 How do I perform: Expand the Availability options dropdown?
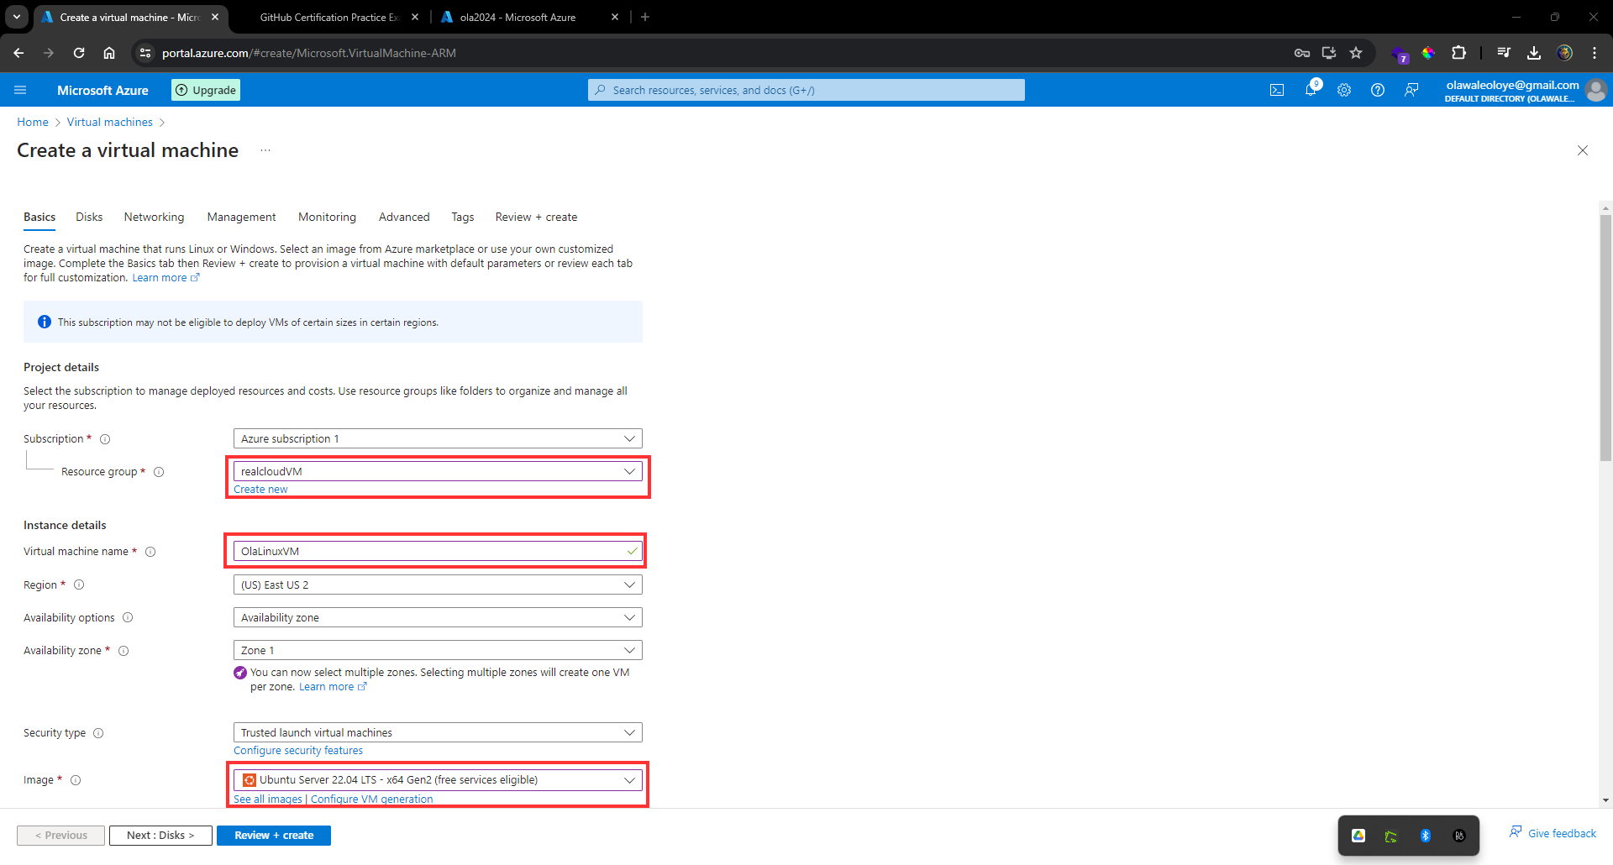[438, 617]
